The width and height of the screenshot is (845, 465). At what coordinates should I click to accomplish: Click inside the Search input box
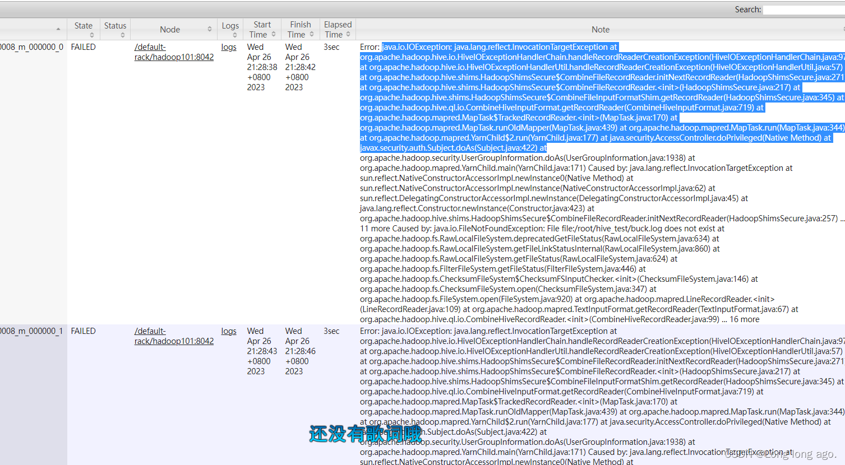805,9
